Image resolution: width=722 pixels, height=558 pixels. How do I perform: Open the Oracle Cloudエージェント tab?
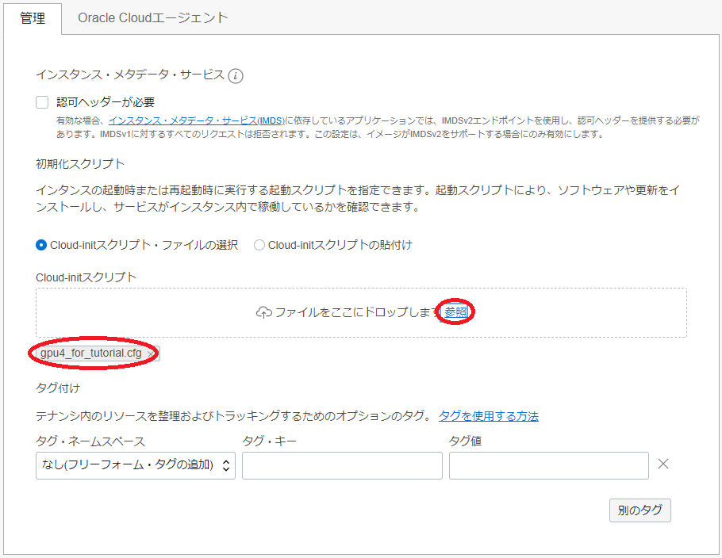coord(153,17)
